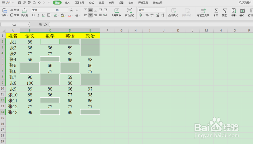Click Merge and Center (合并居中) icon
253x144 pixels.
click(117, 11)
